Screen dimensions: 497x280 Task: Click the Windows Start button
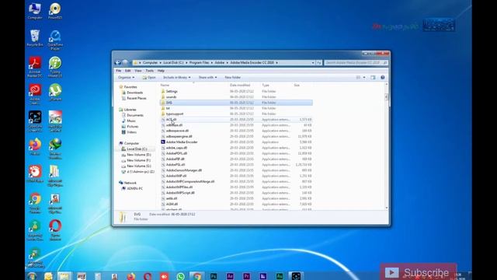click(x=32, y=276)
